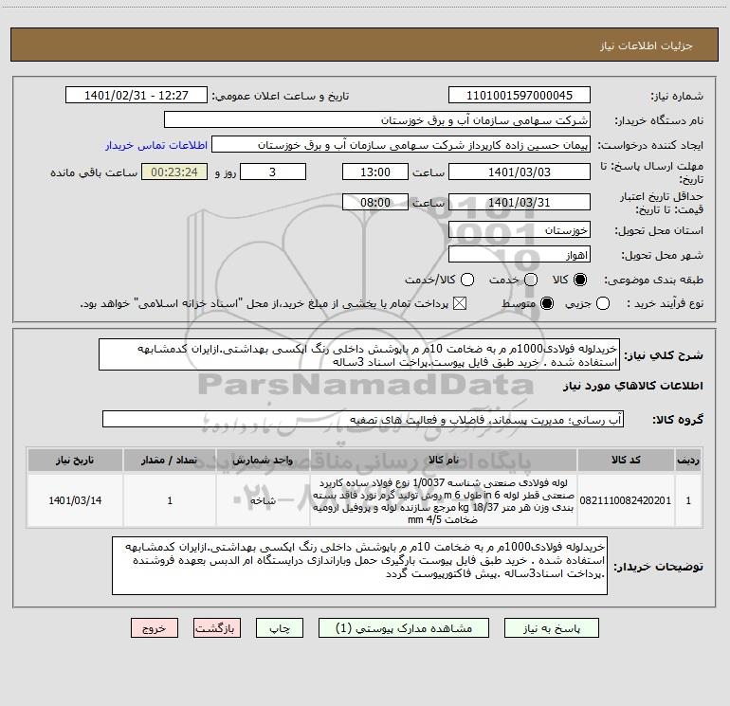Click the گروه کالا field
The height and width of the screenshot is (706, 730).
click(x=363, y=419)
